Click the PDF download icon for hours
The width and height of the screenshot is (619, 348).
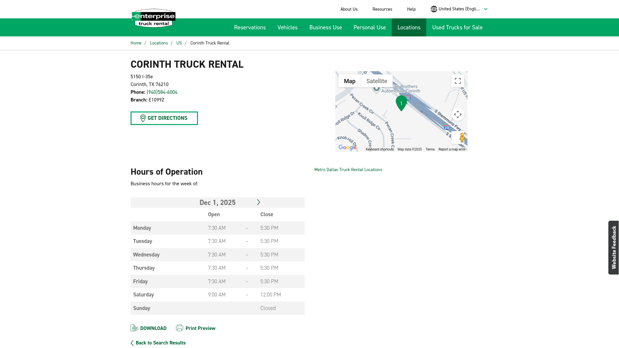point(134,328)
